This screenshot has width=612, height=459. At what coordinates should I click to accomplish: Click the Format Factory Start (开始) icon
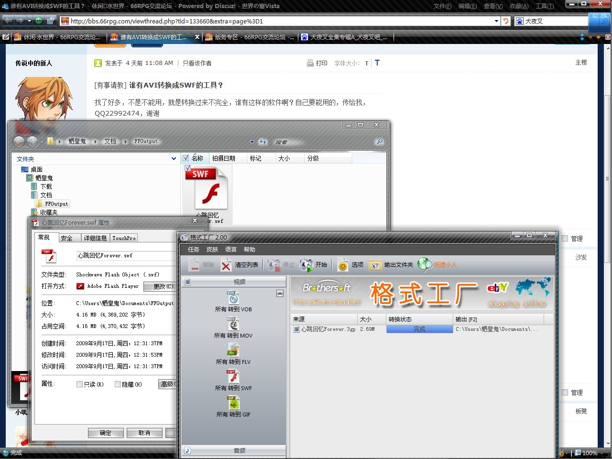coord(306,264)
